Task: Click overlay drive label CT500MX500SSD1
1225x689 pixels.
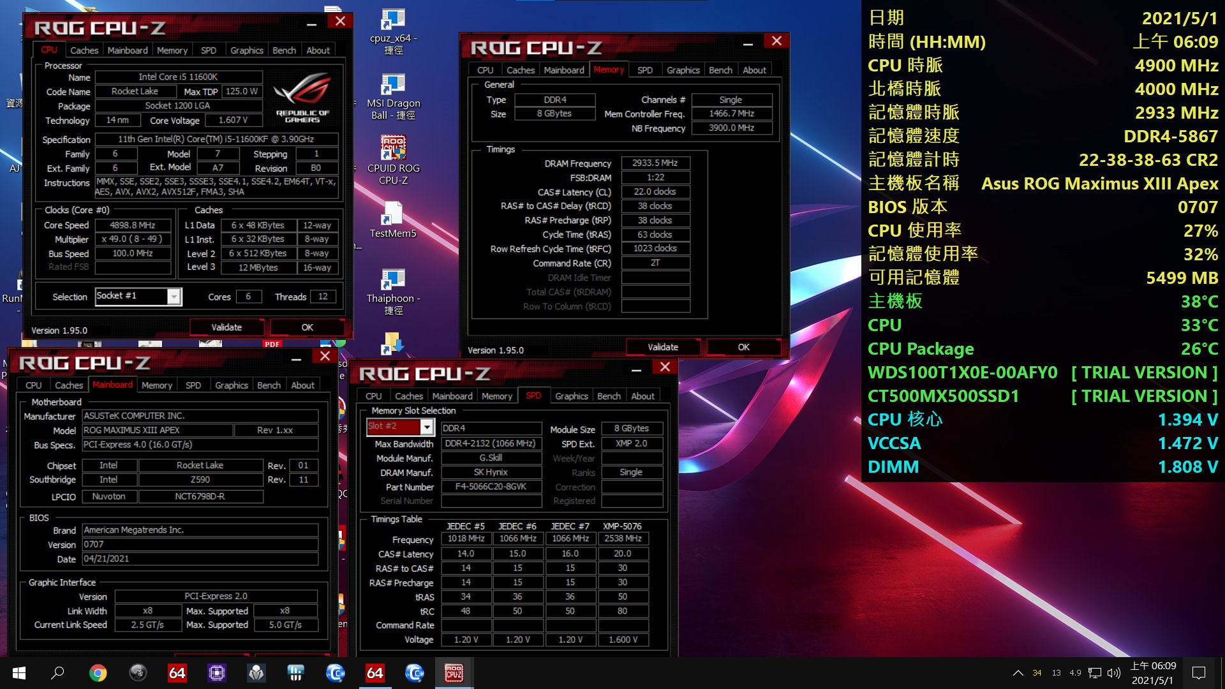Action: 943,396
